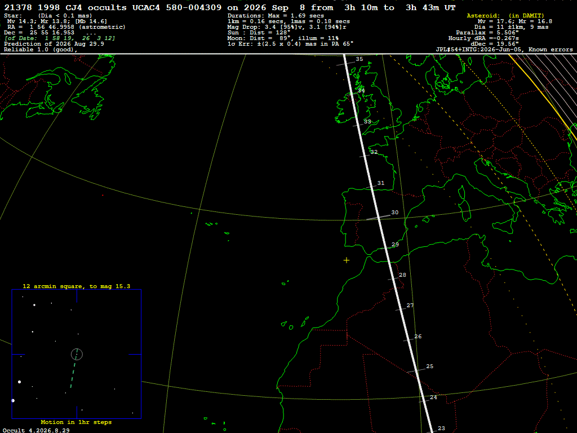The width and height of the screenshot is (577, 433).
Task: Click minute marker 33 over Ireland
Action: pos(367,122)
